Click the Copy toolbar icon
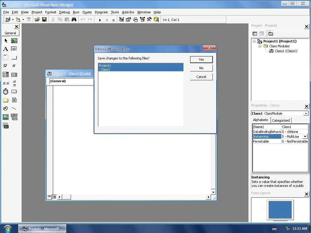 60,19
